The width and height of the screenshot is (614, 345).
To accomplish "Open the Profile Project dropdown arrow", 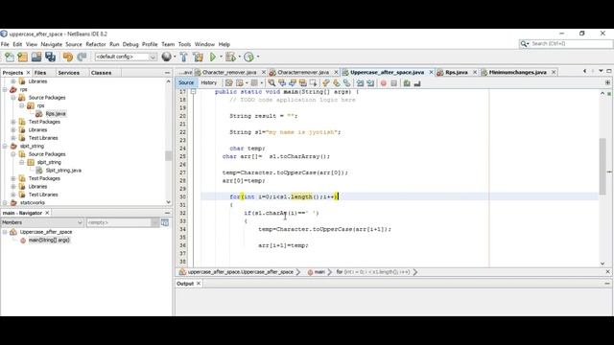I will pyautogui.click(x=258, y=57).
